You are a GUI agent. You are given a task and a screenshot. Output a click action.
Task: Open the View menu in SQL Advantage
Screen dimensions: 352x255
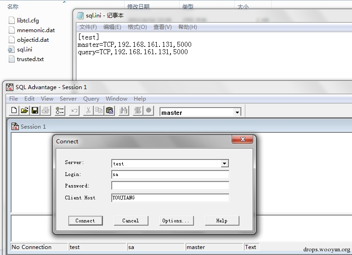coord(47,98)
